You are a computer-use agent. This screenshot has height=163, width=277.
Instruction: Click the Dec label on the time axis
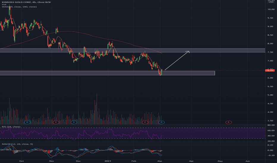(x=78, y=161)
